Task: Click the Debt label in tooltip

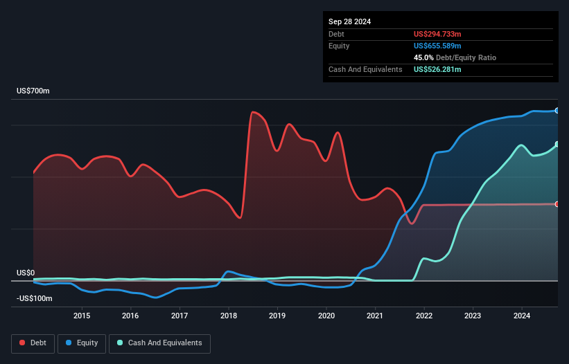Action: [336, 34]
